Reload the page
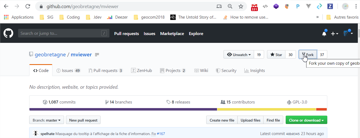The width and height of the screenshot is (360, 138). click(28, 6)
